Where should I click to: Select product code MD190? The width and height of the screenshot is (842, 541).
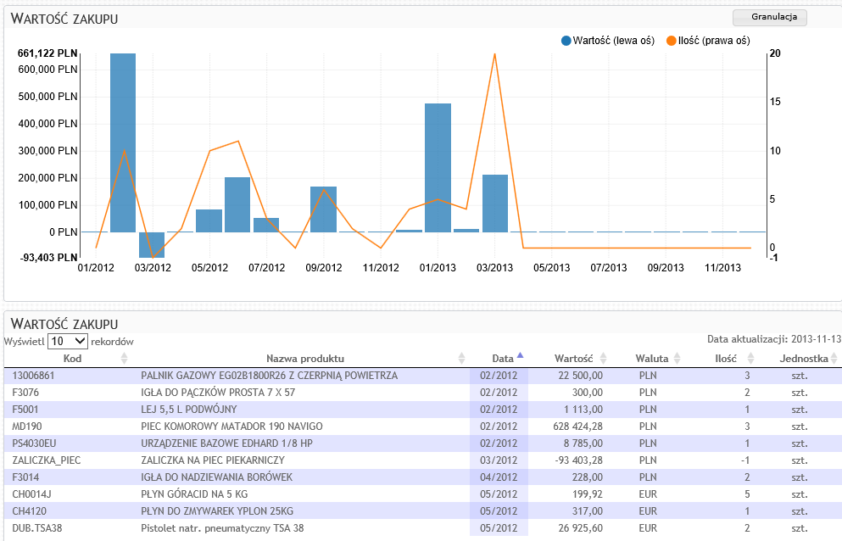pyautogui.click(x=27, y=427)
